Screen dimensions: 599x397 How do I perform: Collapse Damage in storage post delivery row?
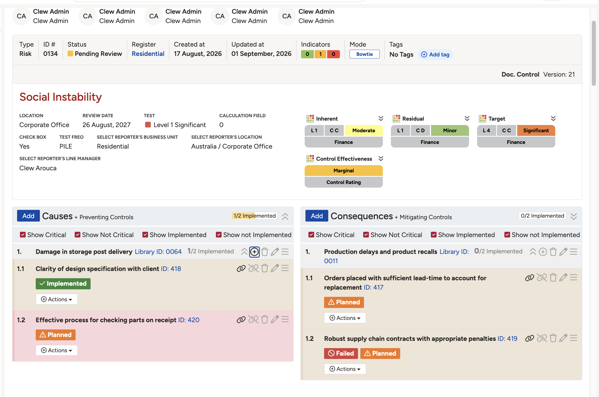pos(244,252)
